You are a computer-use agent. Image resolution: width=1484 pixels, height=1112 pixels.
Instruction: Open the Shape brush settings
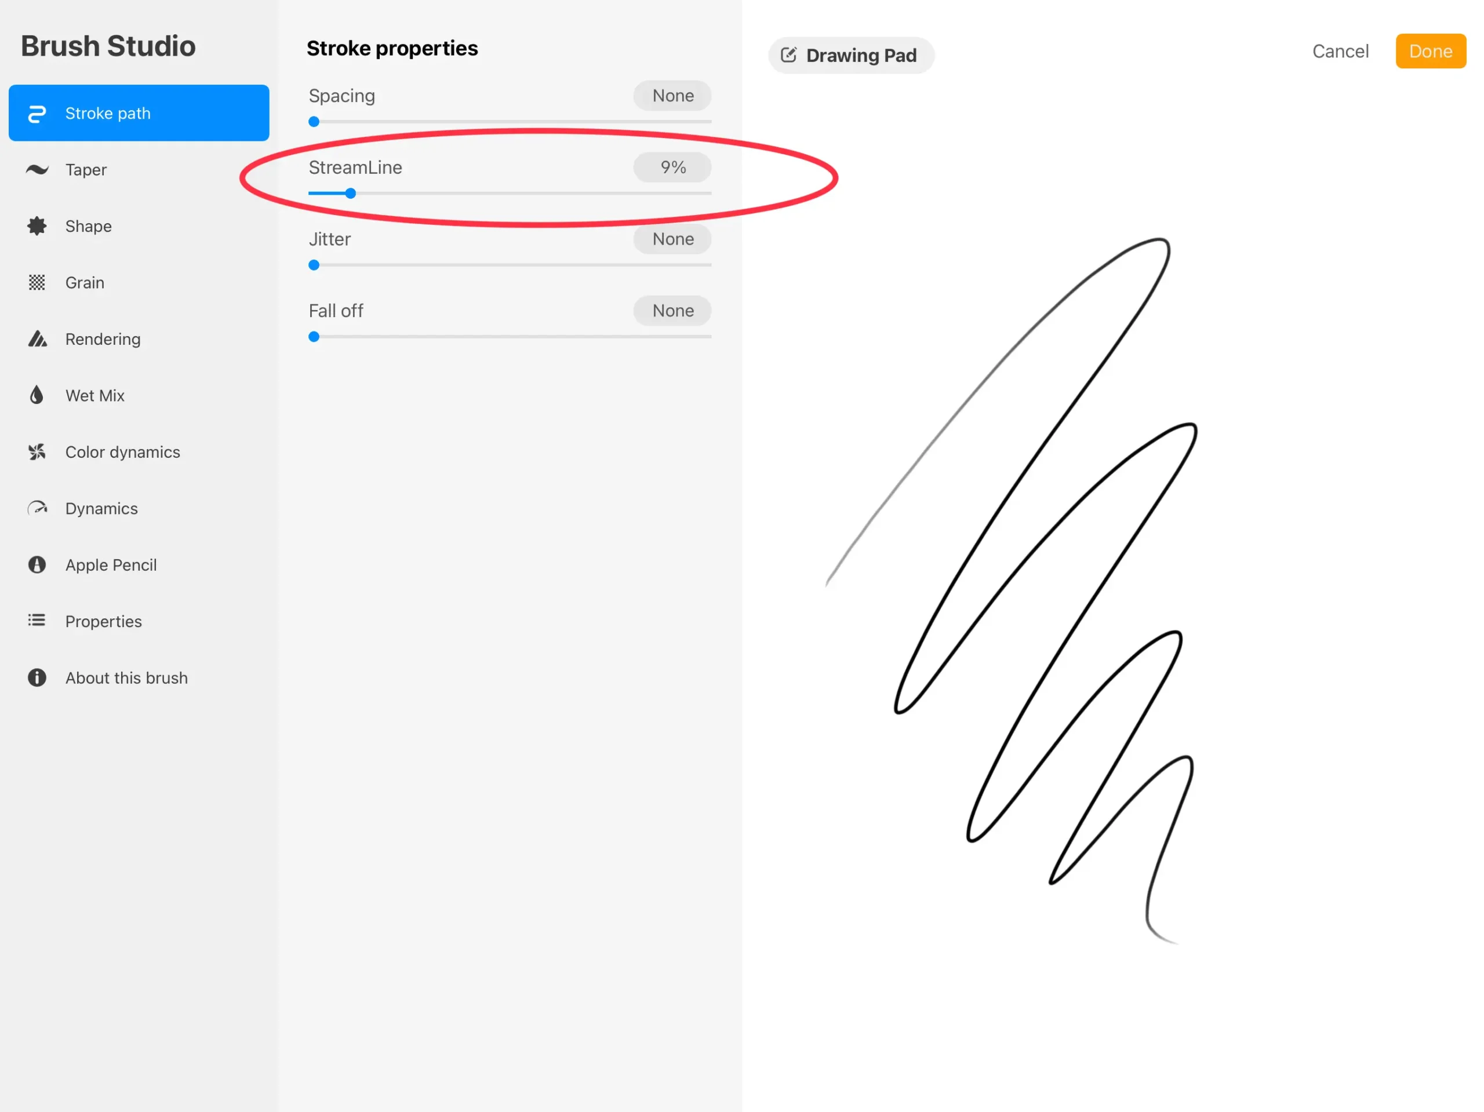click(89, 225)
